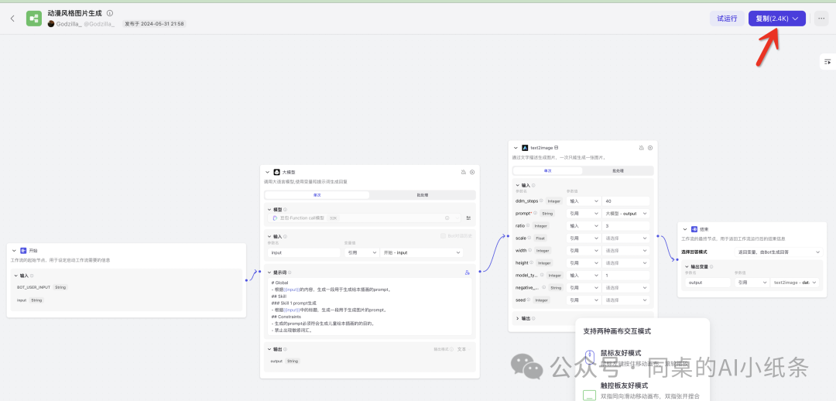This screenshot has height=401, width=836.
Task: Enable the Bot对话历史 checkbox
Action: pos(443,235)
